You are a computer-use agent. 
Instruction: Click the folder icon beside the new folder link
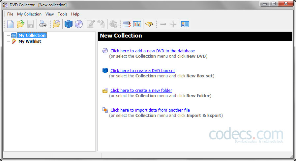(105, 90)
